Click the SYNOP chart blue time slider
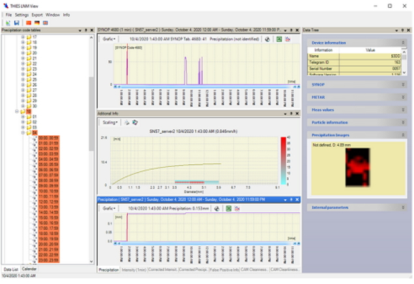 (x=207, y=87)
